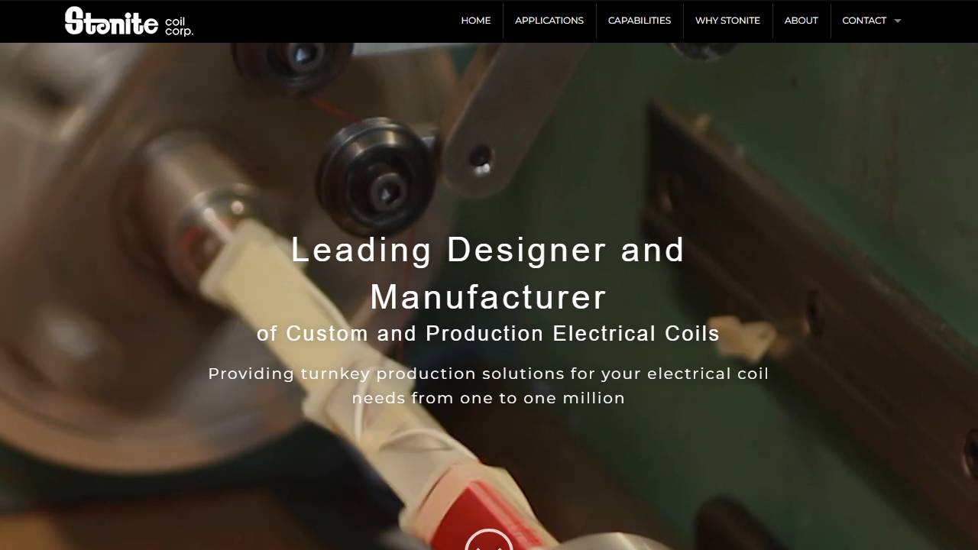Click the 'Leading Designer and Manufacturer' headline
Screen dimensions: 978x550
click(x=488, y=273)
